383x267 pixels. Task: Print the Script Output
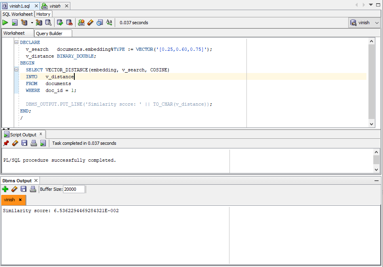pyautogui.click(x=34, y=143)
